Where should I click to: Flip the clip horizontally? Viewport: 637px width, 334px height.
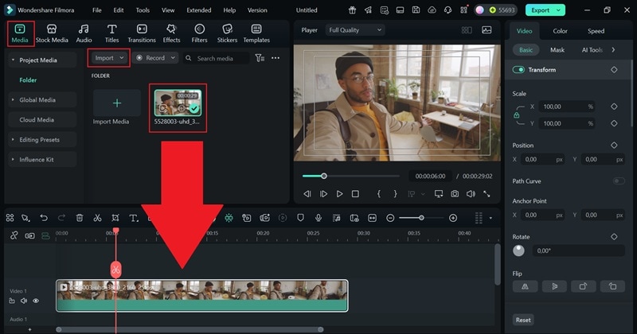[525, 286]
